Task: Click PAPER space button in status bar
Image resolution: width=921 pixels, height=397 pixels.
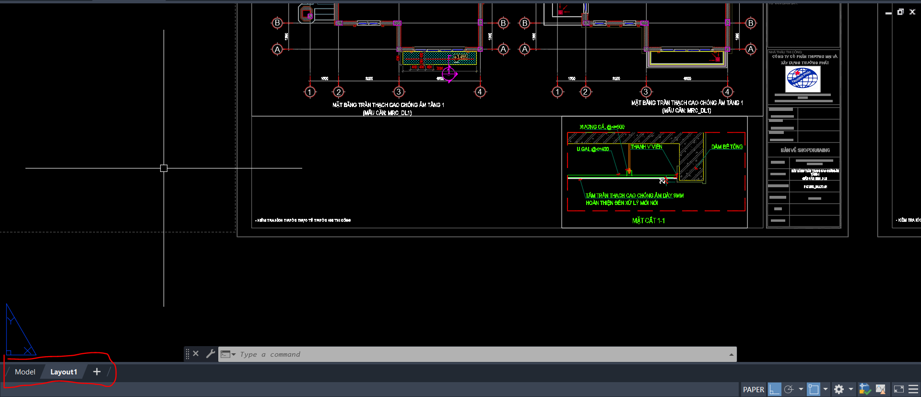Action: tap(753, 389)
